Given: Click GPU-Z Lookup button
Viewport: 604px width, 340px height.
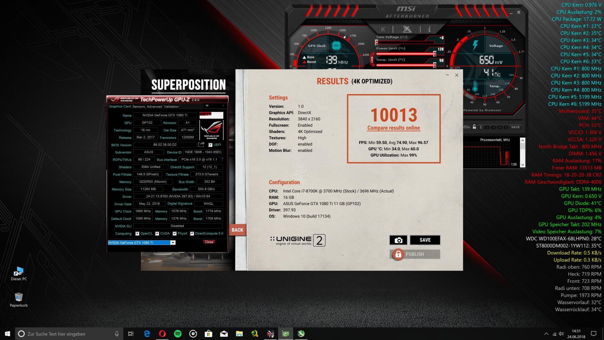Looking at the screenshot, I should (x=211, y=115).
